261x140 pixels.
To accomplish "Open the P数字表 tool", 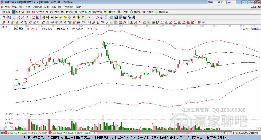I will click(67, 12).
